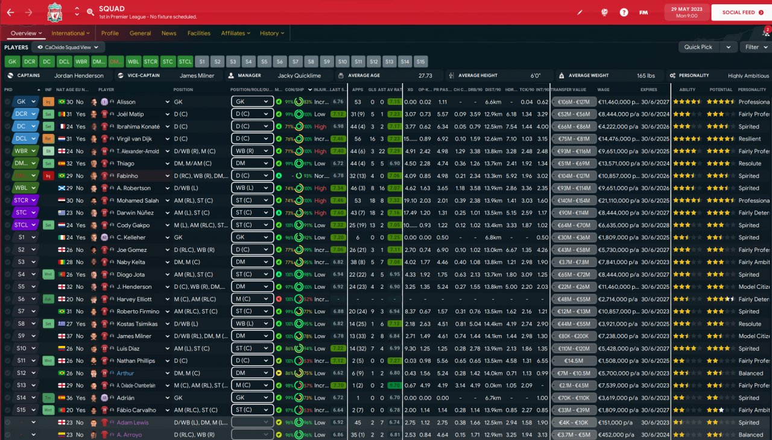This screenshot has height=440, width=772.
Task: Click the morale icon for Harvey Elliott
Action: (279, 299)
